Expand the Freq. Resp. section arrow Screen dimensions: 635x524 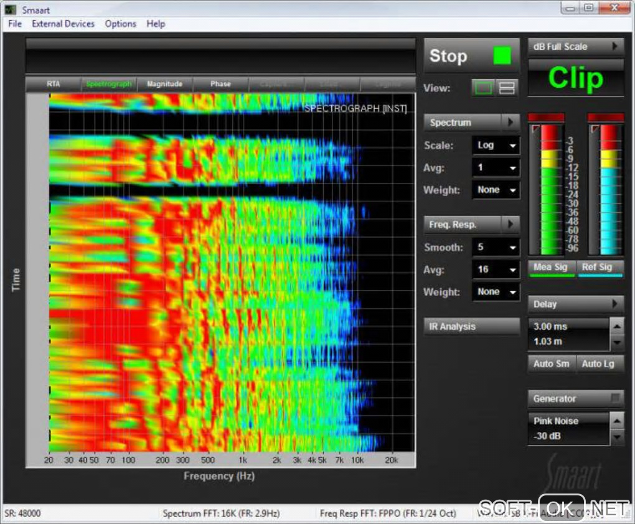click(510, 224)
